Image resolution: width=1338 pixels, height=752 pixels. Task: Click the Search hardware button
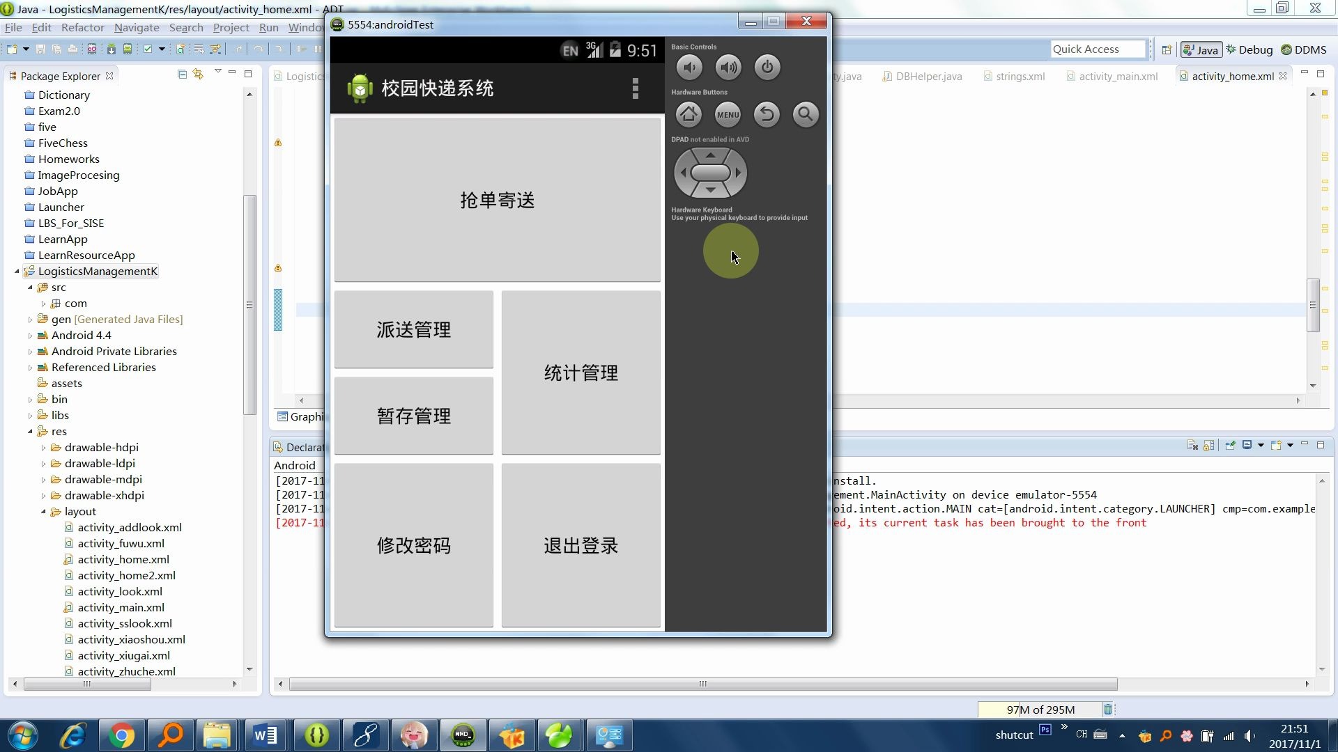coord(806,114)
